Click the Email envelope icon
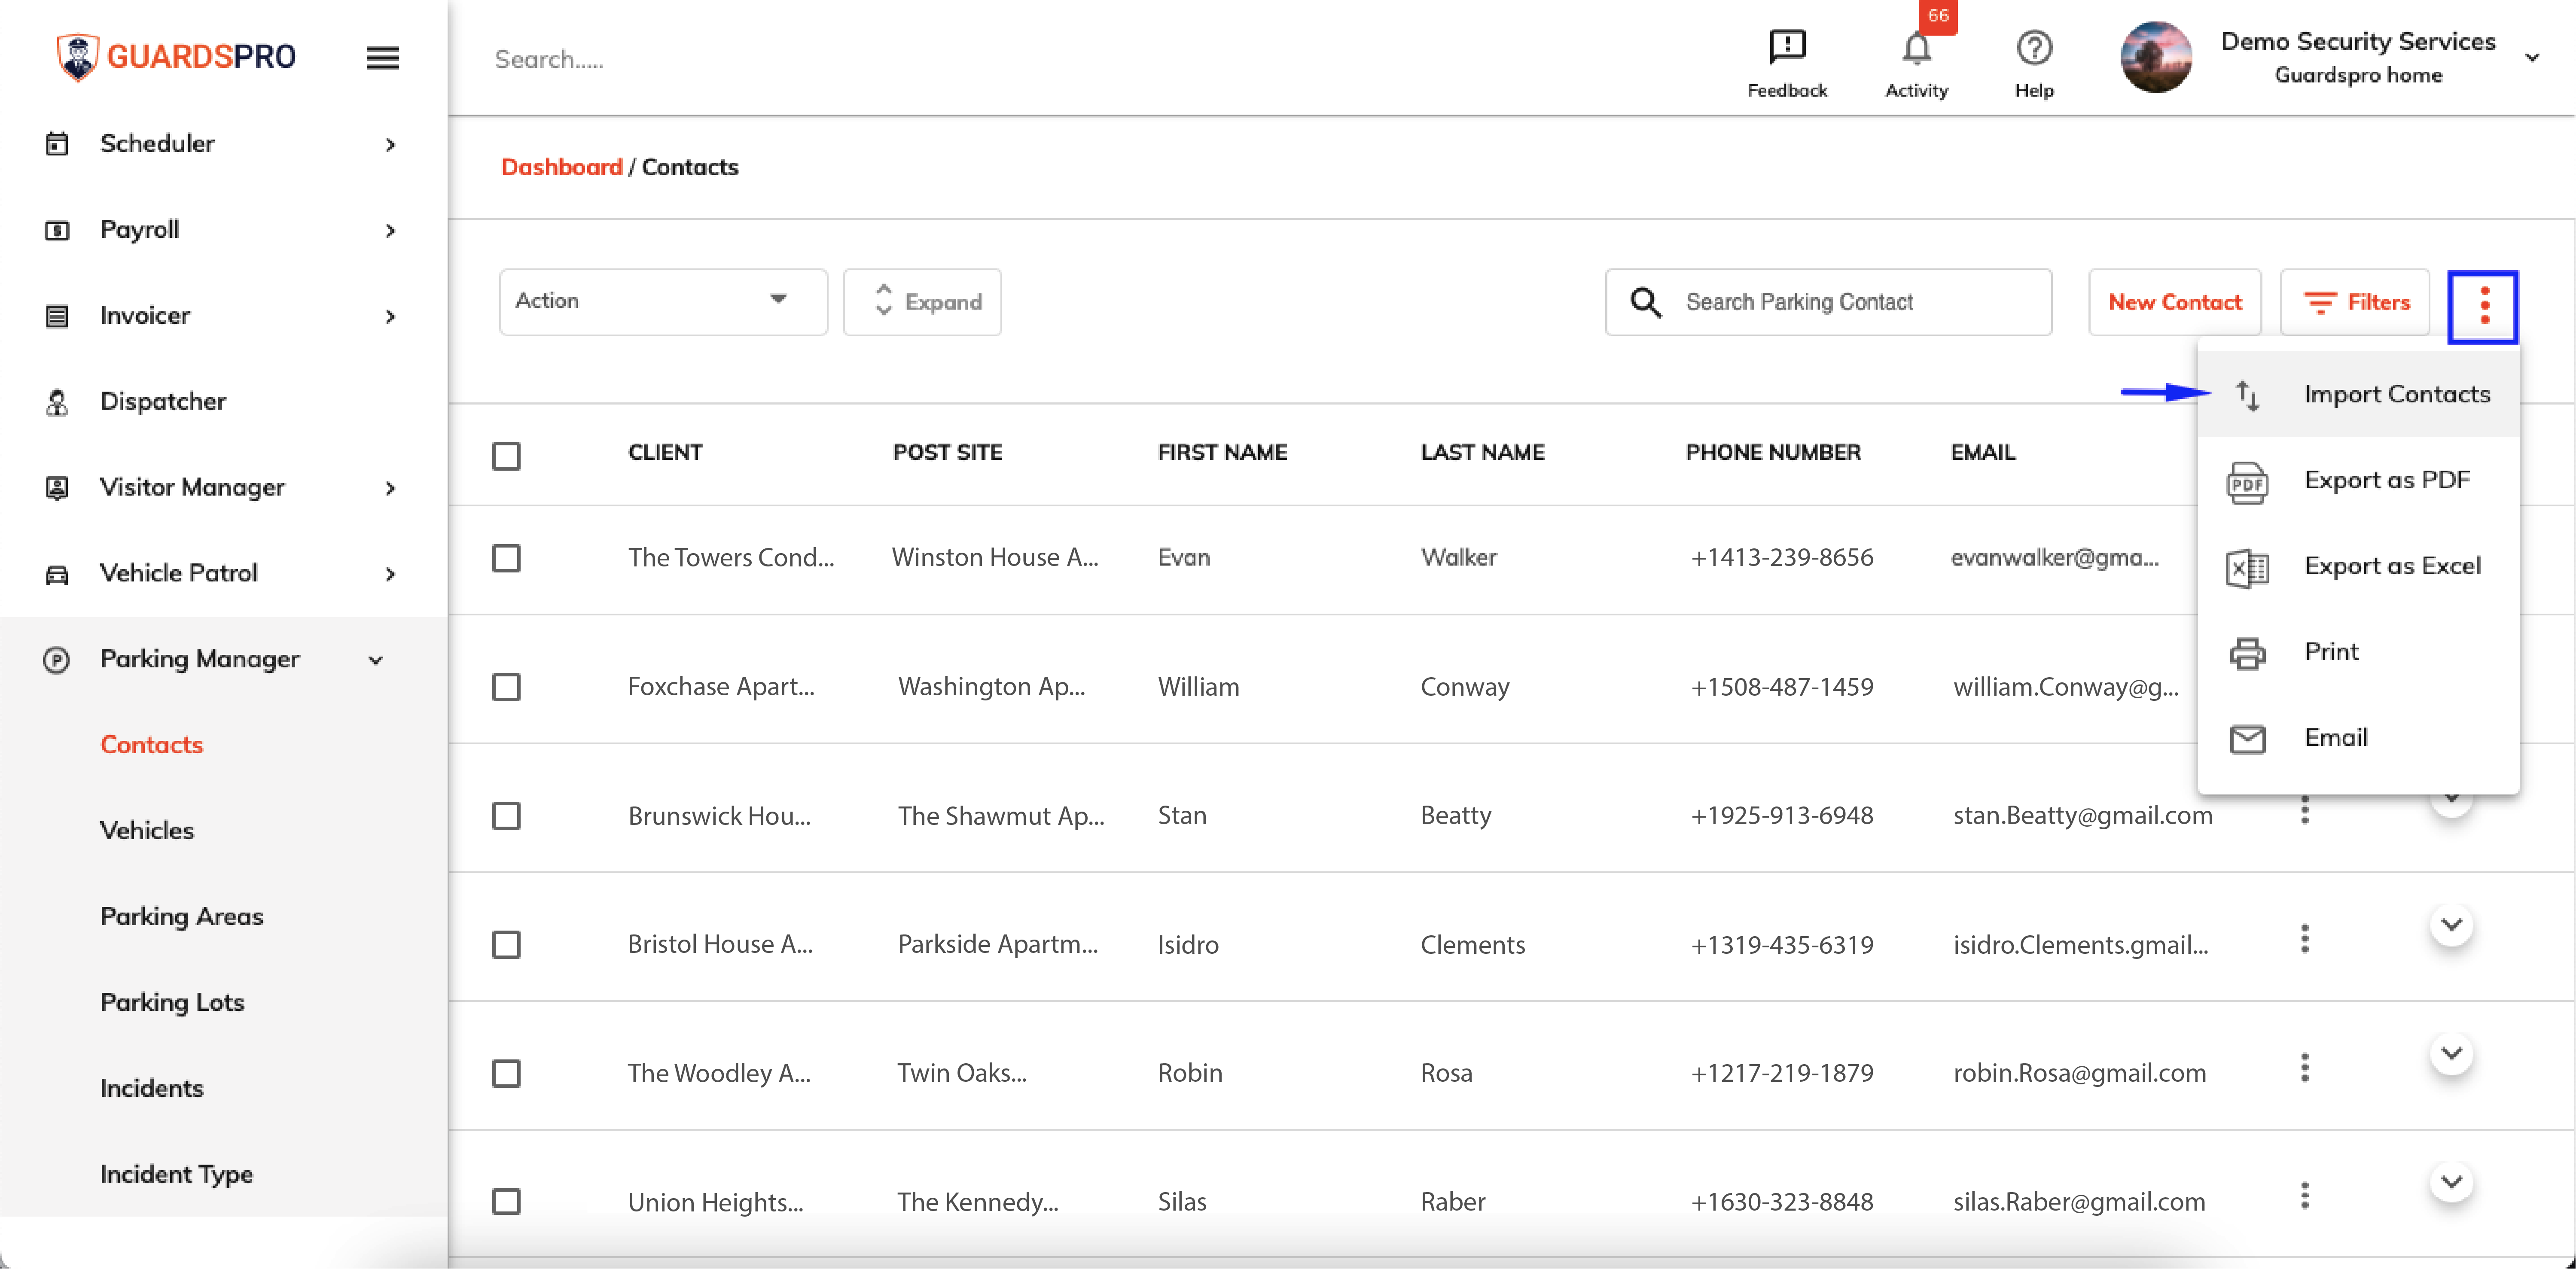The width and height of the screenshot is (2576, 1269). pos(2247,739)
